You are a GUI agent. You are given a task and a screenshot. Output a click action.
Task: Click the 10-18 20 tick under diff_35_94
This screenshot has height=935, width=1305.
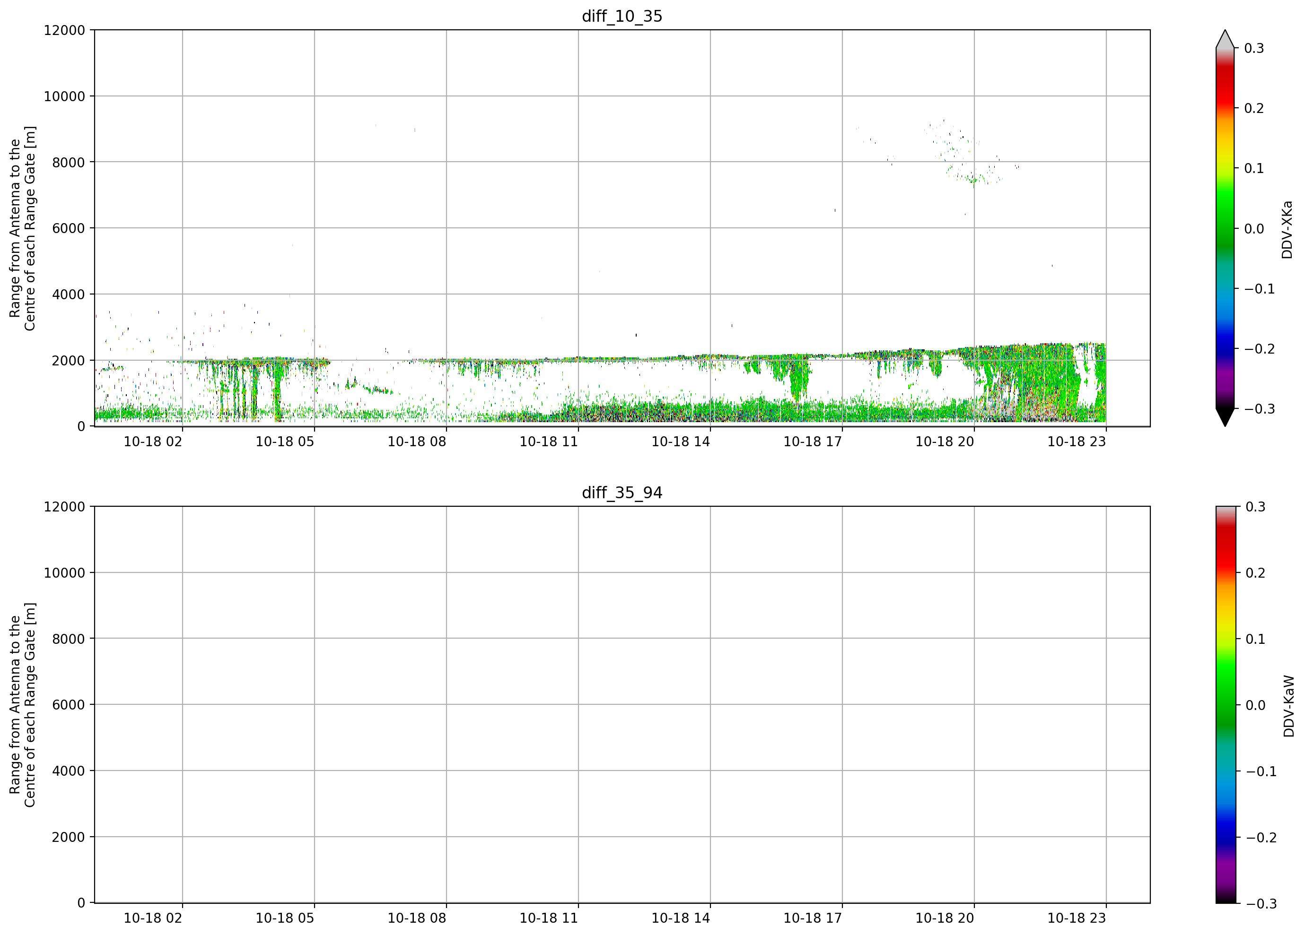pyautogui.click(x=945, y=918)
